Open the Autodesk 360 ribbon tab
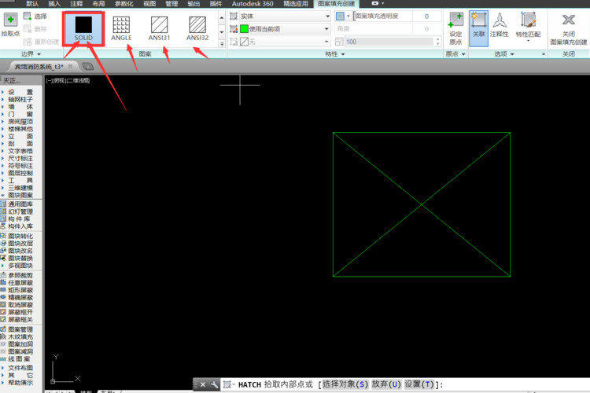 (x=253, y=4)
